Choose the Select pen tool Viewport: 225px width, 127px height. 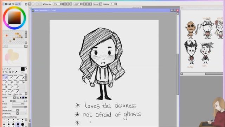click(x=16, y=81)
